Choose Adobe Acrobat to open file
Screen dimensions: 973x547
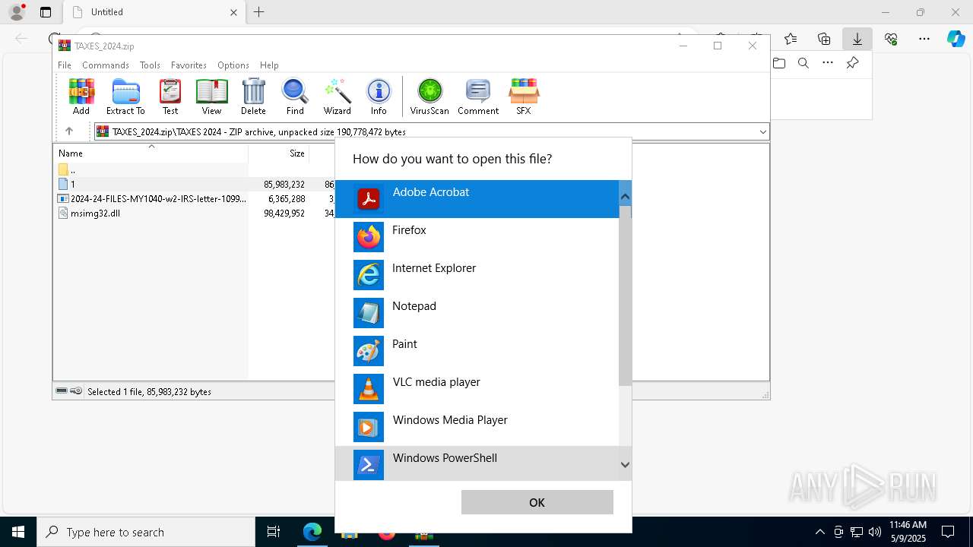coord(477,199)
